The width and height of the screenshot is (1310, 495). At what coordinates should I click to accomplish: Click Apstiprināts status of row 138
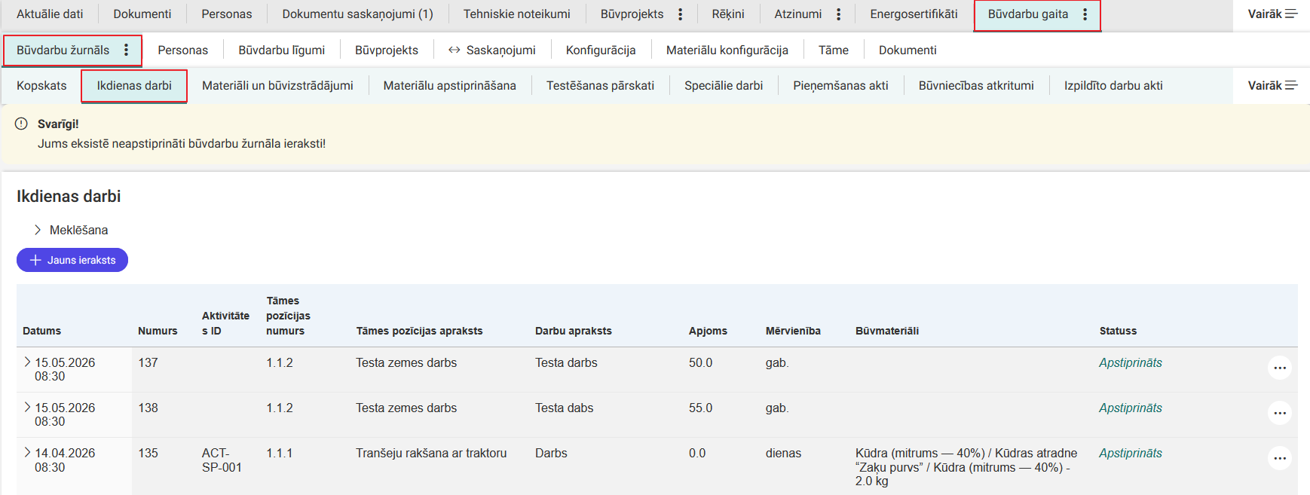1130,408
